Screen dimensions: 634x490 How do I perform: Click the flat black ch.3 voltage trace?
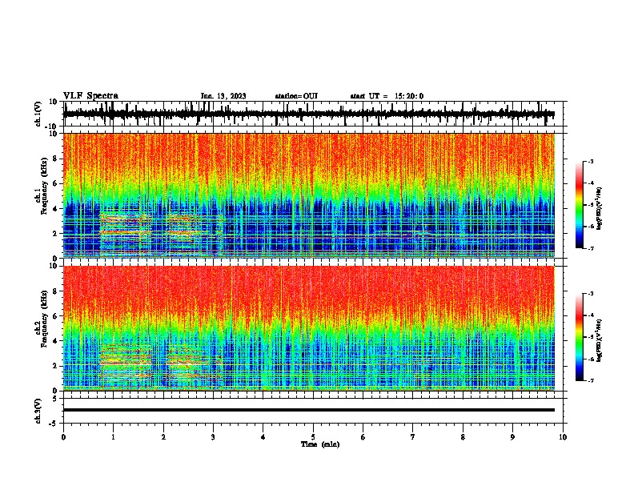tap(309, 410)
